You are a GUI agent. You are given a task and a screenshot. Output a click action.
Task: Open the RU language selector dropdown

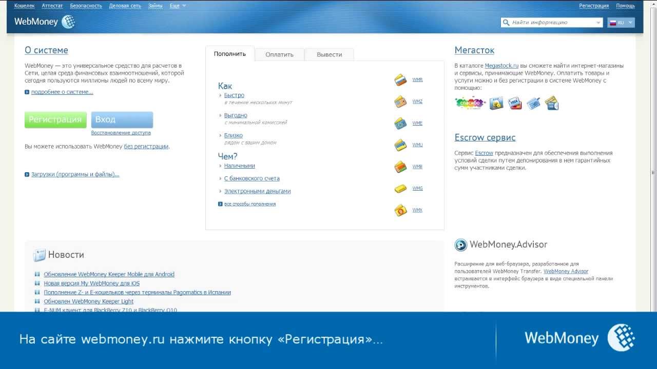[x=621, y=23]
